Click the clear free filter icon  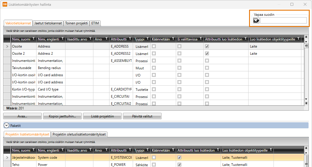click(x=256, y=20)
